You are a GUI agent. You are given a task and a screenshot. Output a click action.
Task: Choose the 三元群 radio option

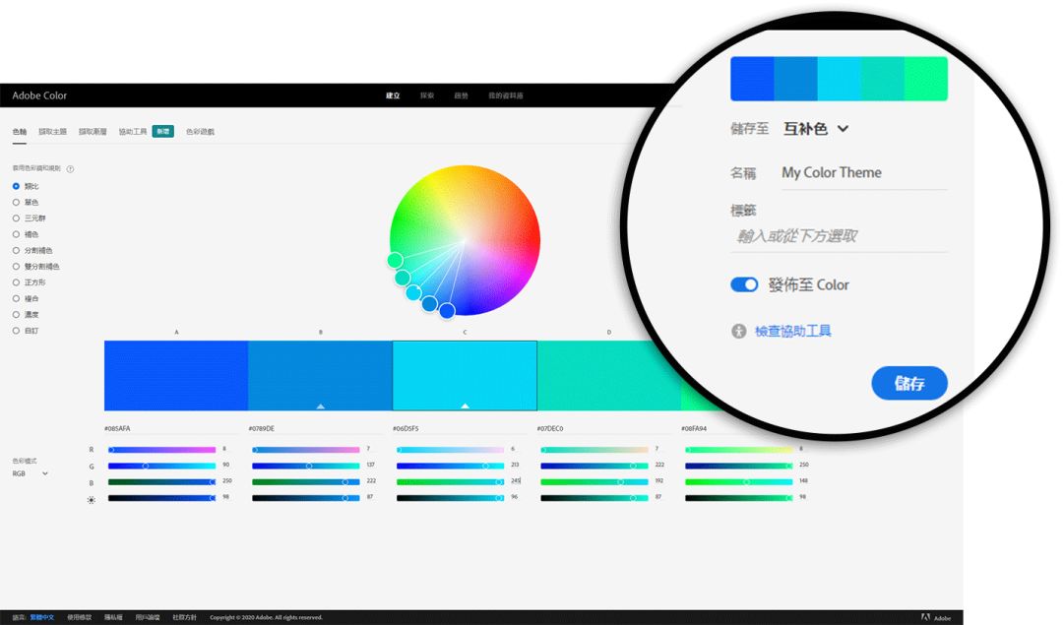(16, 218)
